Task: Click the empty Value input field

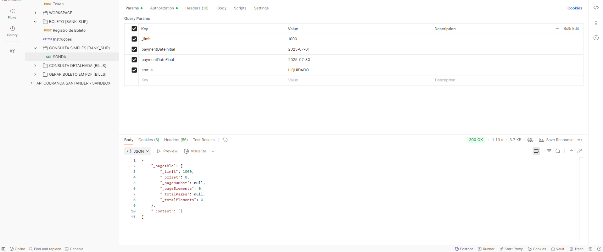Action: click(358, 80)
